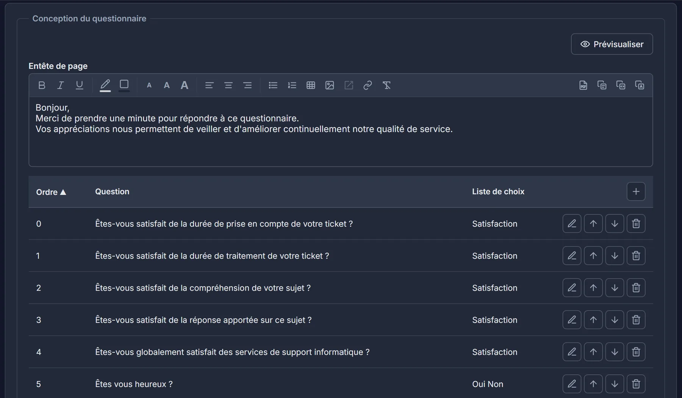
Task: Insert a table in the header
Action: 311,85
